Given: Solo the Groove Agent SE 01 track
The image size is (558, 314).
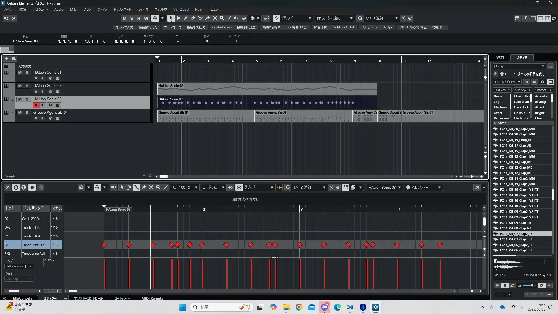Looking at the screenshot, I should (27, 113).
